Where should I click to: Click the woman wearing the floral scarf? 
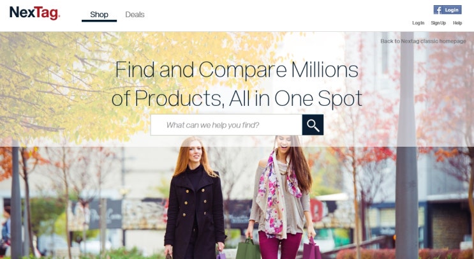(x=279, y=196)
